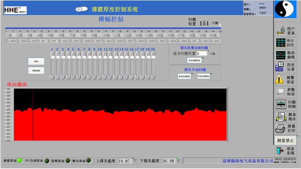Click the scan position value 151
This screenshot has width=301, height=169.
(204, 23)
